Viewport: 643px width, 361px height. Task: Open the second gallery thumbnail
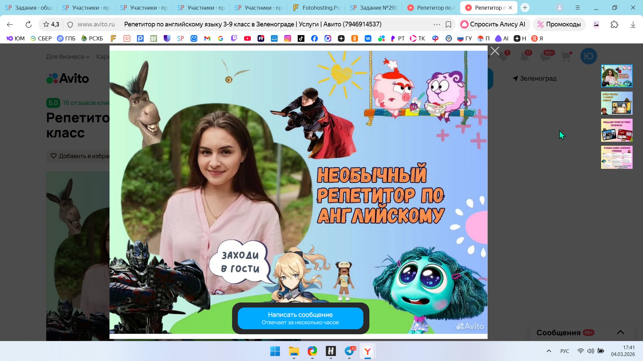click(x=617, y=103)
